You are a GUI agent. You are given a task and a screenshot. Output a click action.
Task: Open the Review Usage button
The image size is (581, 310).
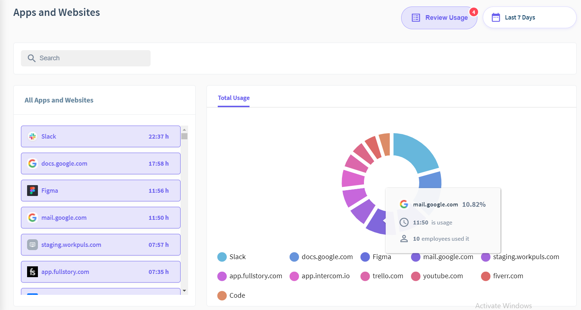pyautogui.click(x=439, y=18)
